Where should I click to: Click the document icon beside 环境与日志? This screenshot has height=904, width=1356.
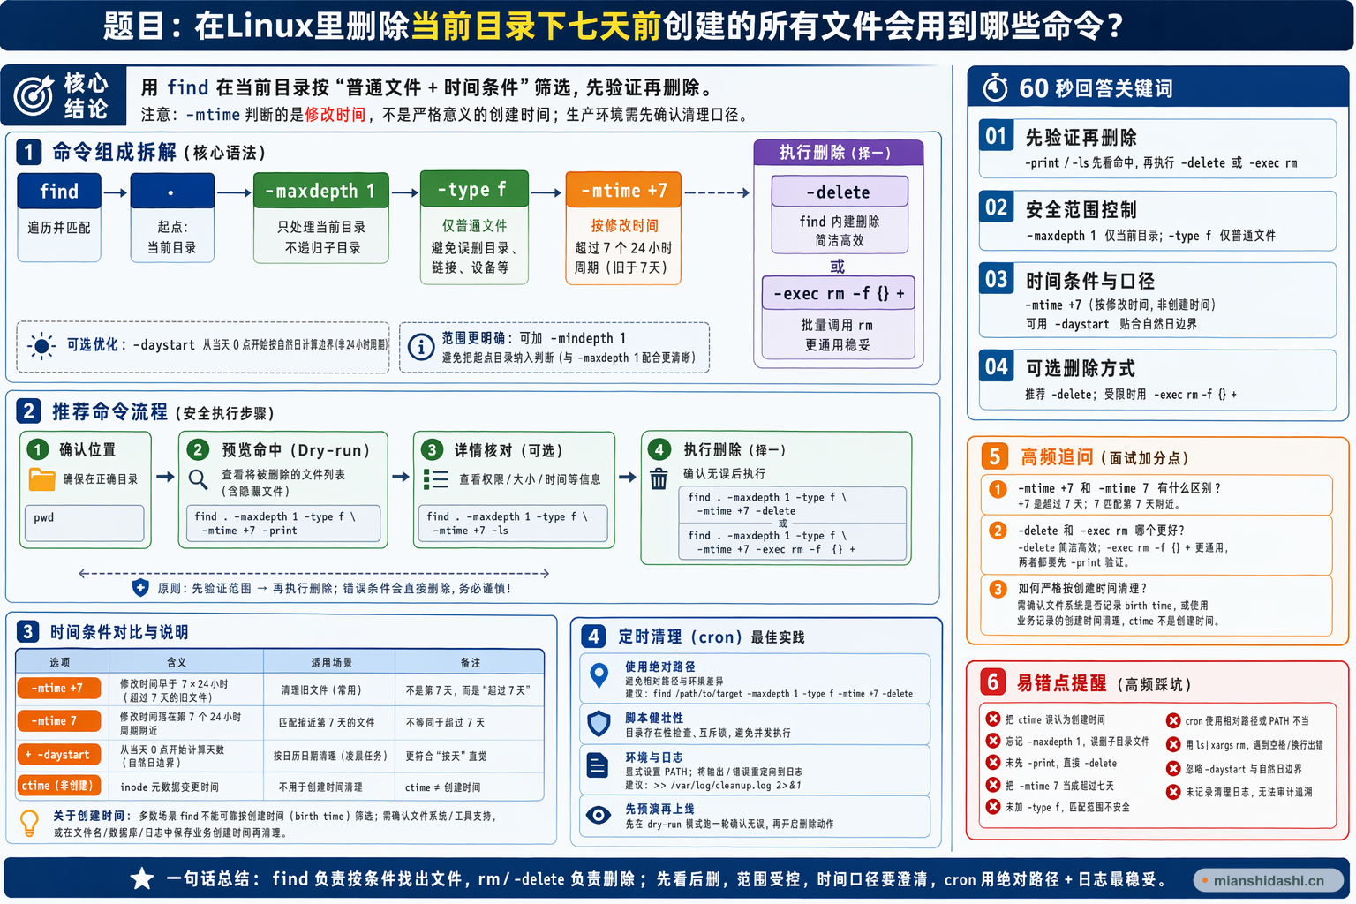(598, 765)
